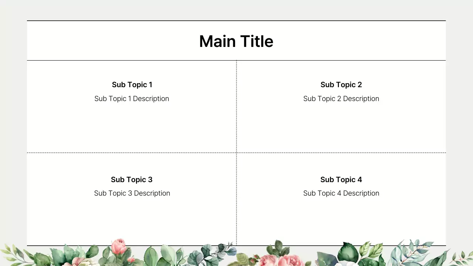Viewport: 473px width, 266px height.
Task: Select the Sub Topic 2 heading
Action: (341, 85)
